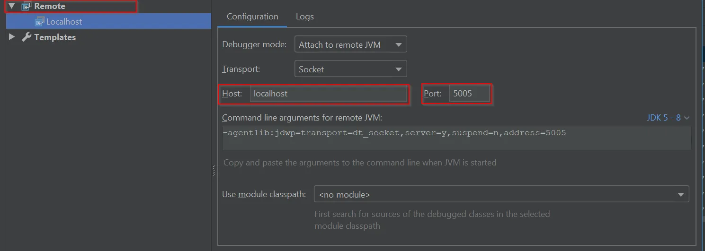
Task: Click the Localhost configuration icon
Action: tap(40, 22)
